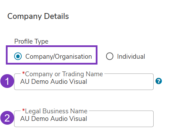This screenshot has width=176, height=137.
Task: Open the help icon beside Company or Trading Name
Action: tap(158, 81)
